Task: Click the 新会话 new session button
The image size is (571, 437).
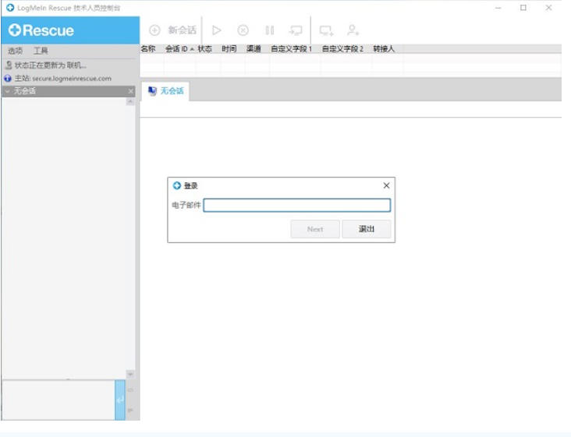Action: pyautogui.click(x=172, y=30)
